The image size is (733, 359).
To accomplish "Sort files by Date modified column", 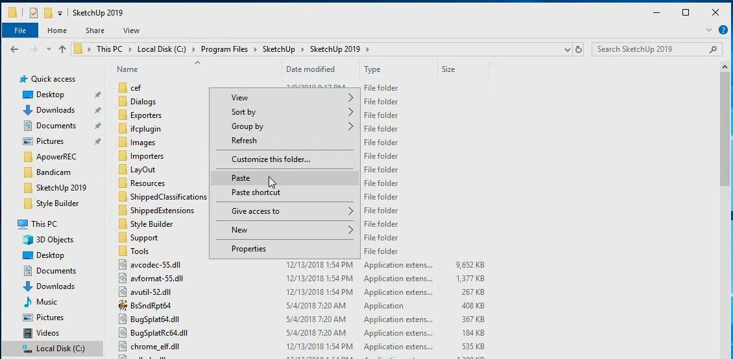I will tap(310, 69).
